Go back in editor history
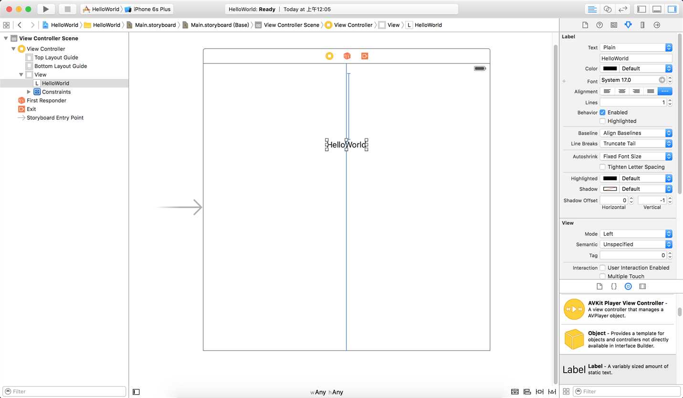This screenshot has height=398, width=683. [x=20, y=25]
